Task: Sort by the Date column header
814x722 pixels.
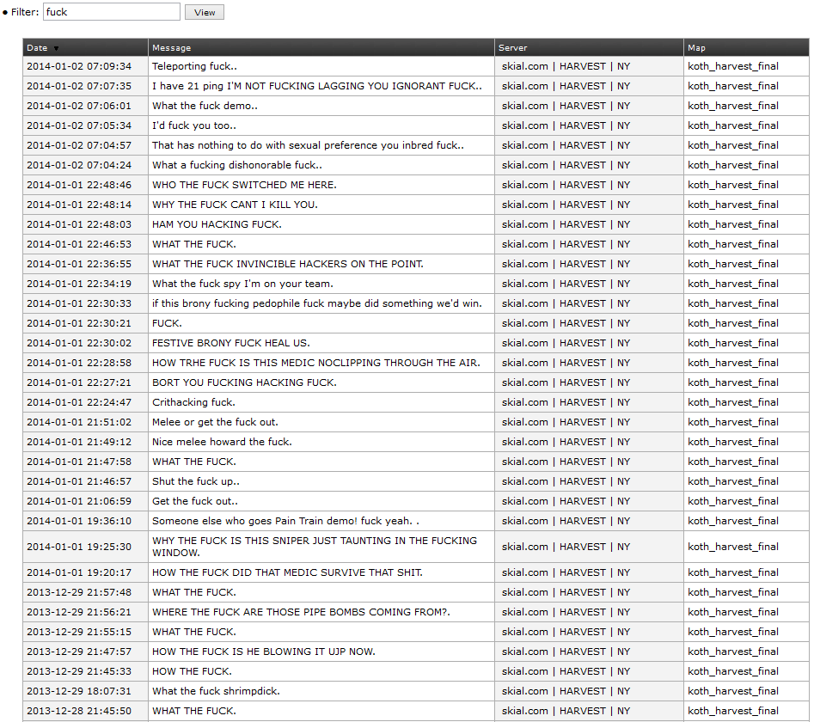Action: tap(85, 47)
